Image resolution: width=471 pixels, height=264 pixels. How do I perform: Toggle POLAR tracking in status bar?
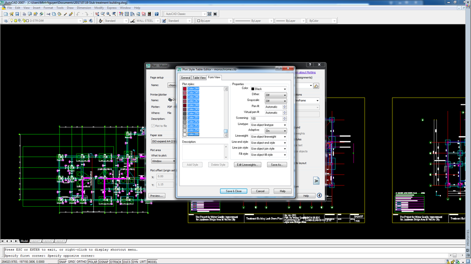click(x=93, y=262)
